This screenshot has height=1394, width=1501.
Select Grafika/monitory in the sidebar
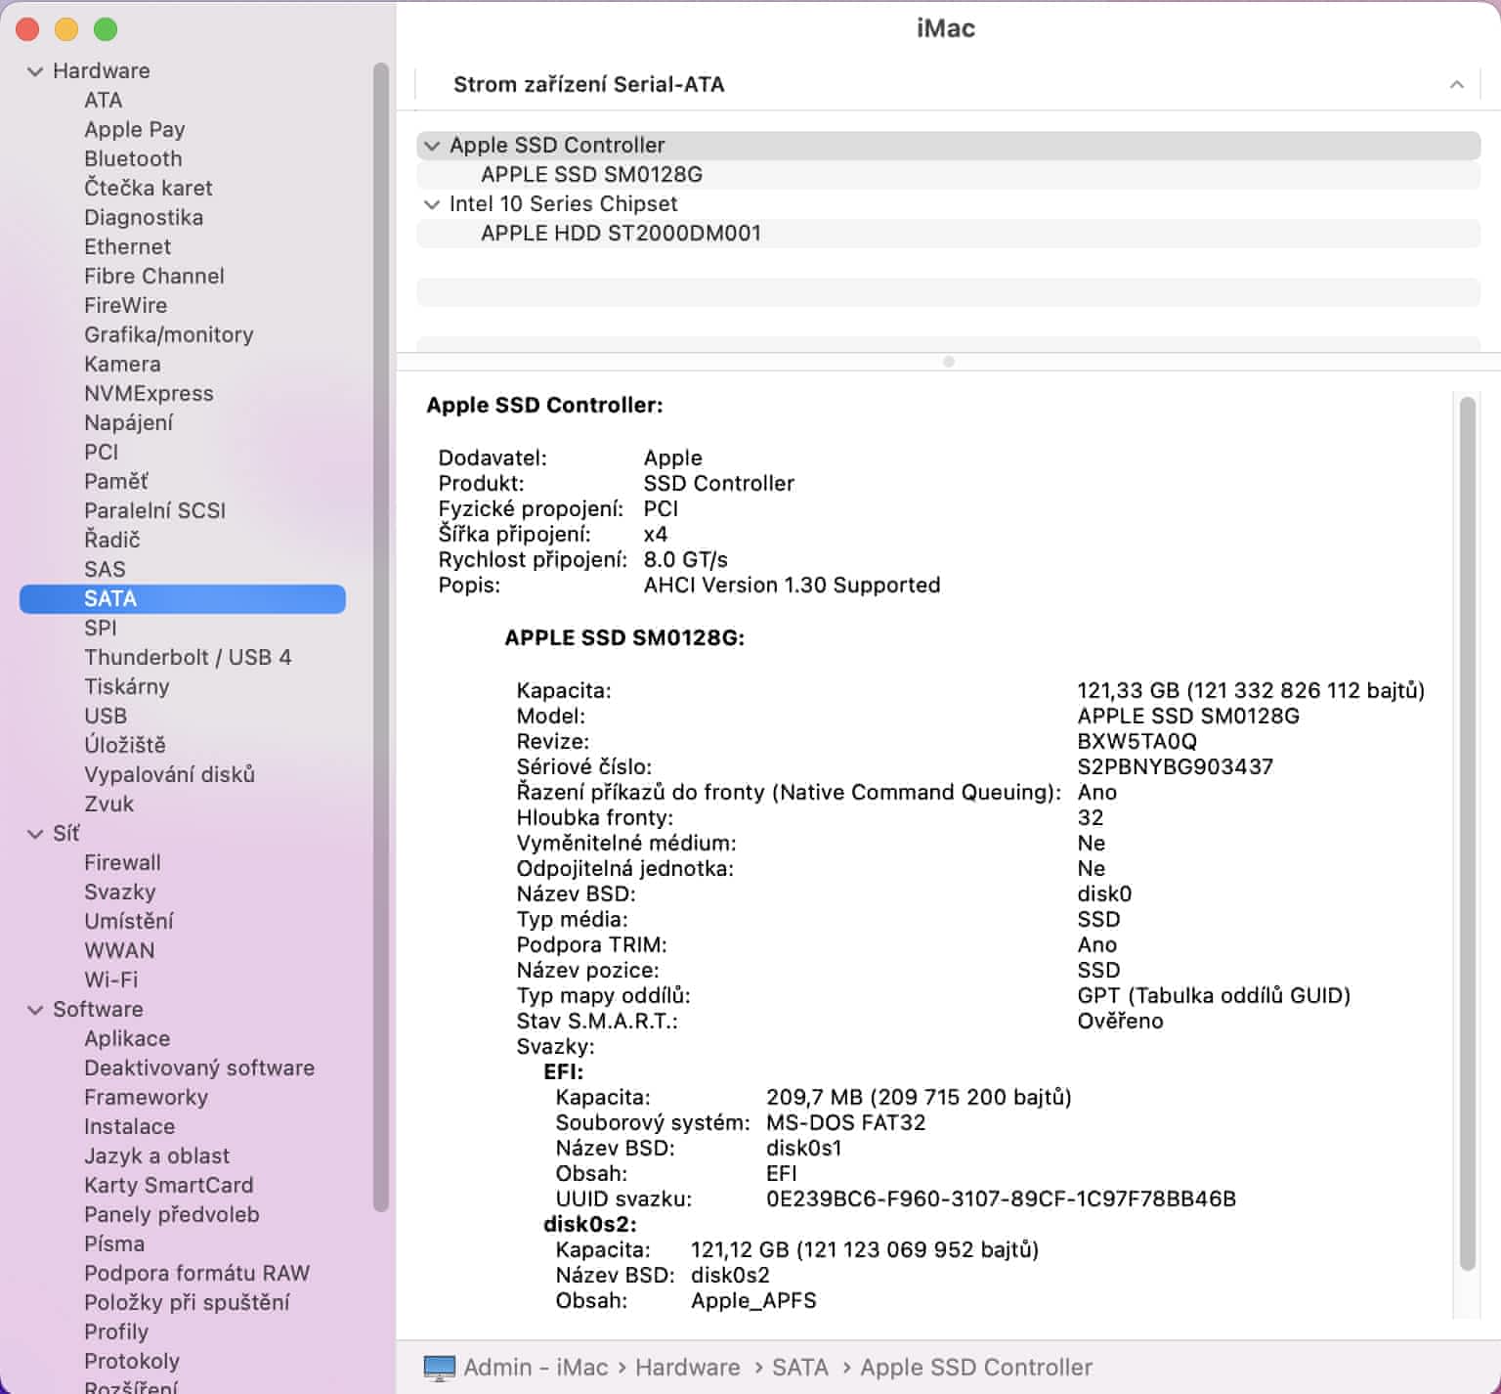pos(168,334)
